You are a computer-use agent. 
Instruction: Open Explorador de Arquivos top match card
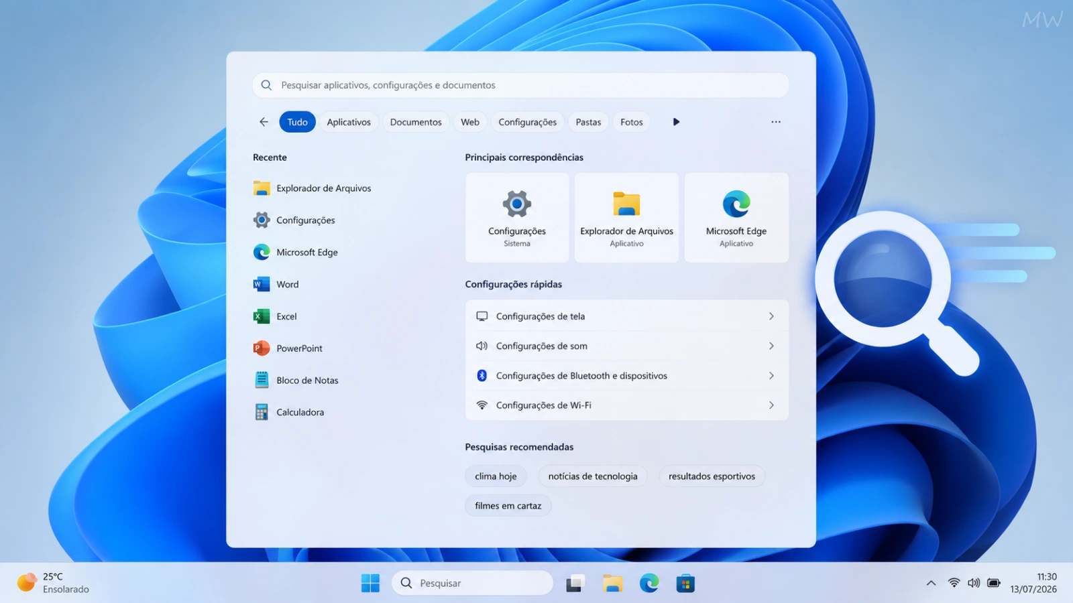626,218
